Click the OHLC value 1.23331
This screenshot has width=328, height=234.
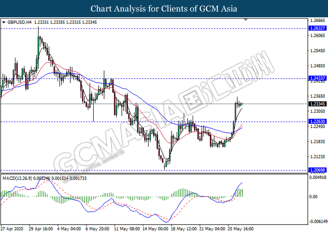pos(41,22)
